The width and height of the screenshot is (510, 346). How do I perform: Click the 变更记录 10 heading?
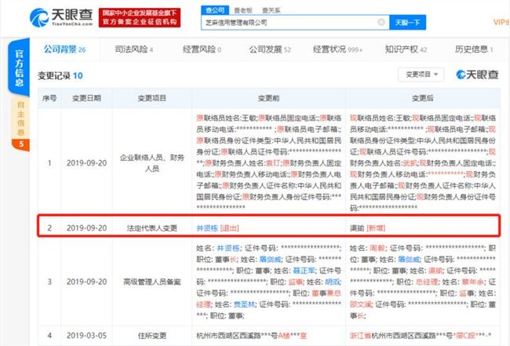[x=60, y=76]
